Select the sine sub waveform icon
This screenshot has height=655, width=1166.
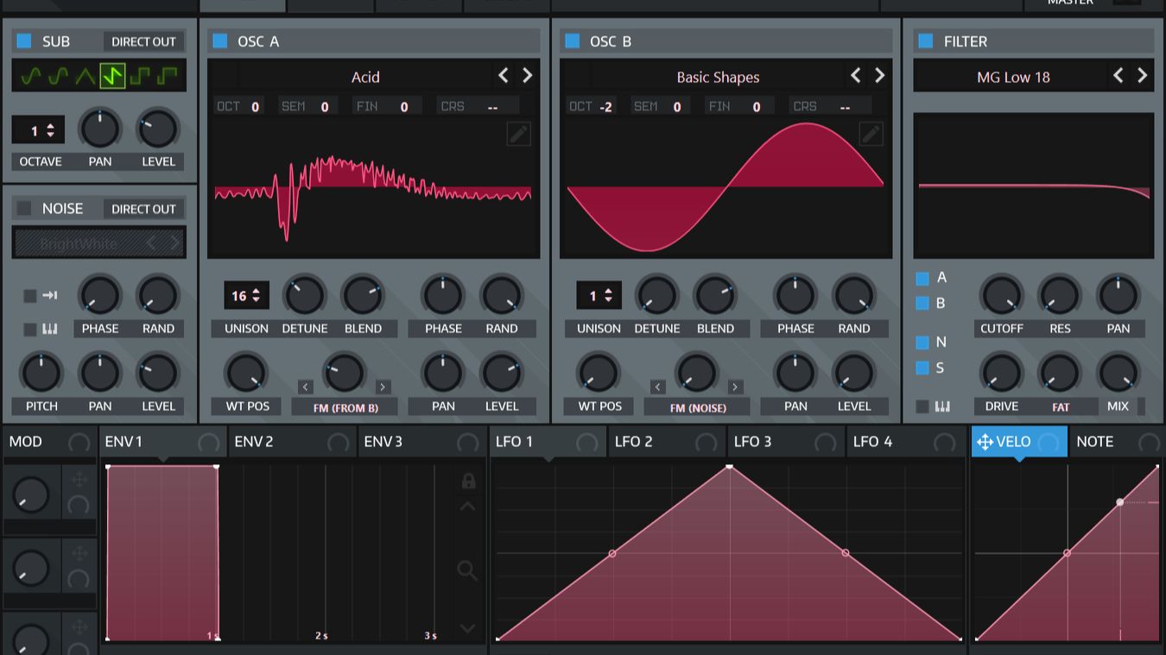click(x=31, y=77)
